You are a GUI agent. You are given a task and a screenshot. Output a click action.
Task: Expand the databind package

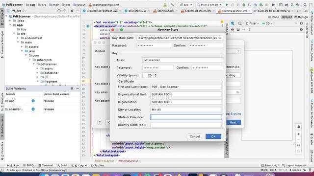coord(37,73)
